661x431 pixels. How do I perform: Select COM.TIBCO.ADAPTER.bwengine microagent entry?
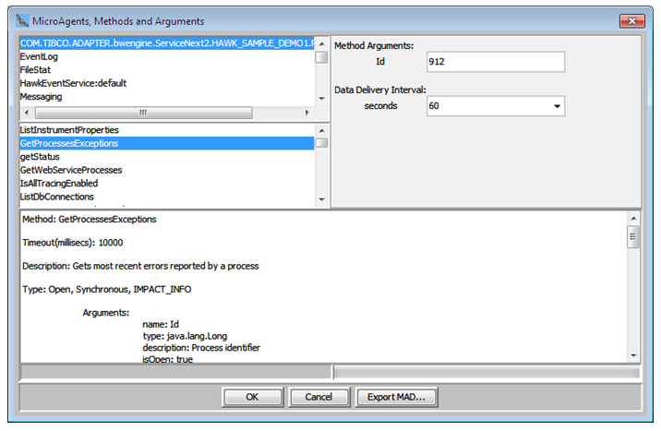click(x=167, y=43)
